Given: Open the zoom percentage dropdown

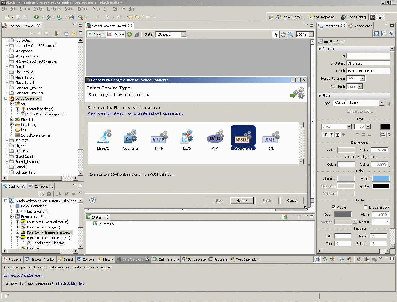Looking at the screenshot, I should [x=311, y=34].
